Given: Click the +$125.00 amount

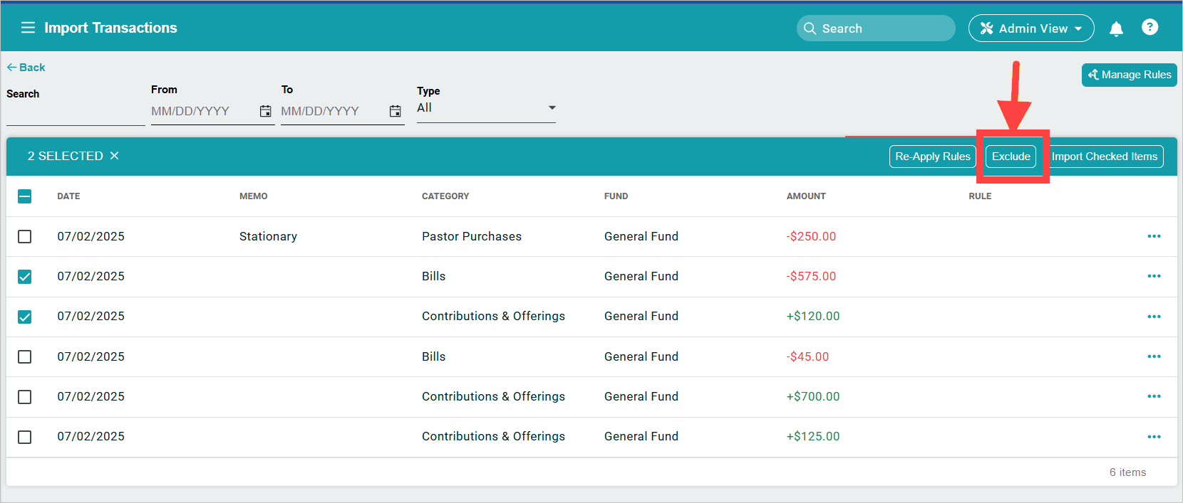Looking at the screenshot, I should (813, 436).
